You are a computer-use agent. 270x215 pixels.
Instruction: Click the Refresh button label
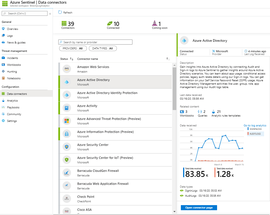point(68,12)
